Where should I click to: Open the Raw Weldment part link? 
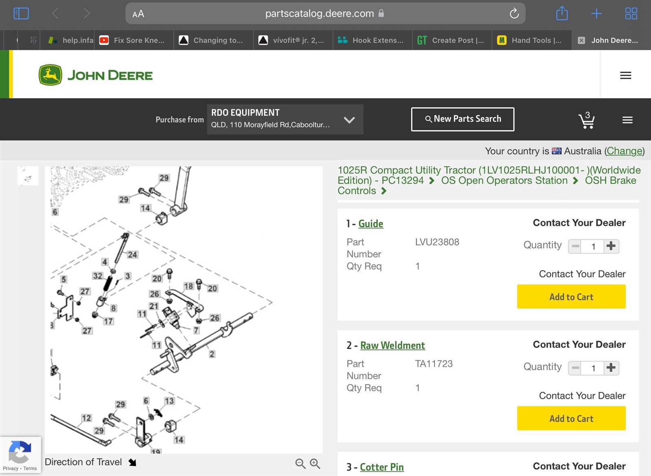(x=393, y=345)
